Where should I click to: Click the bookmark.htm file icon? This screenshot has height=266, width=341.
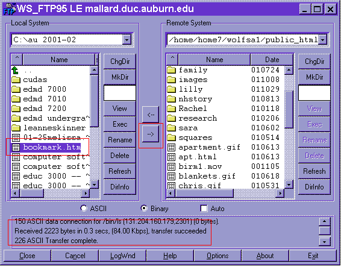(16, 147)
